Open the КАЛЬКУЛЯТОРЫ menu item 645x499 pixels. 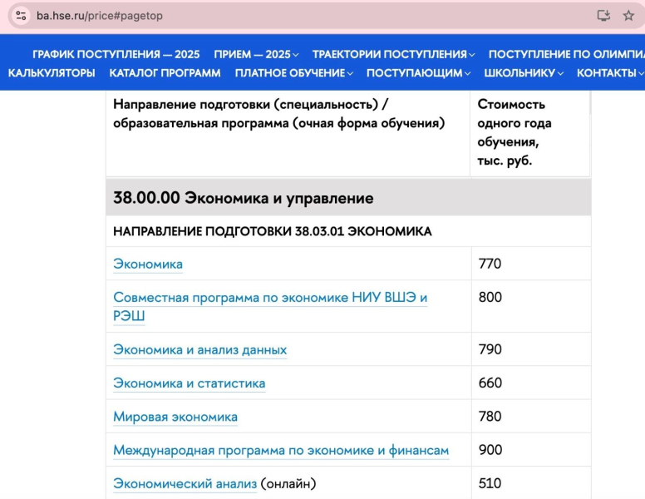tap(52, 72)
